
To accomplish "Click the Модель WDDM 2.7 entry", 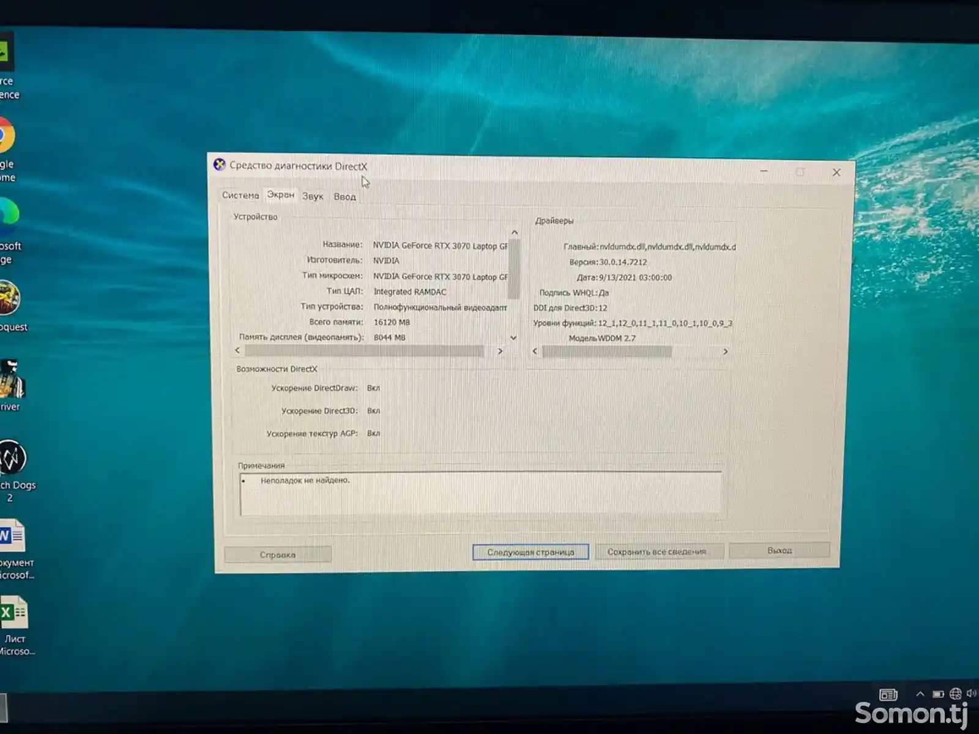I will coord(602,338).
